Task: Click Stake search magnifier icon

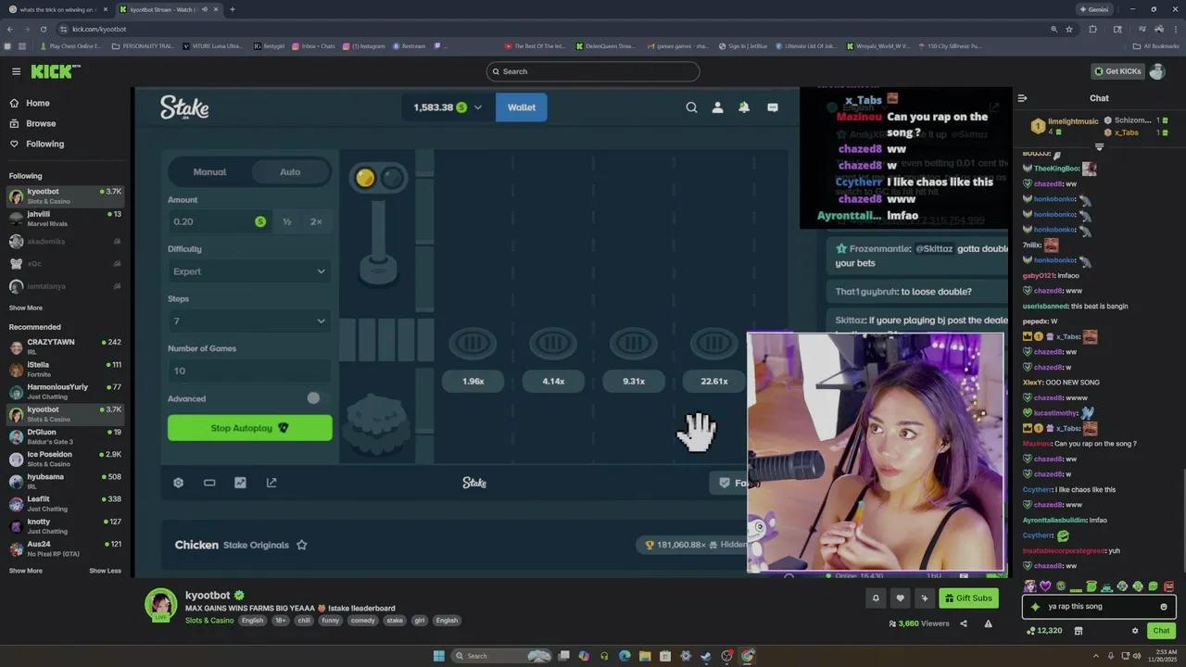Action: [x=691, y=107]
